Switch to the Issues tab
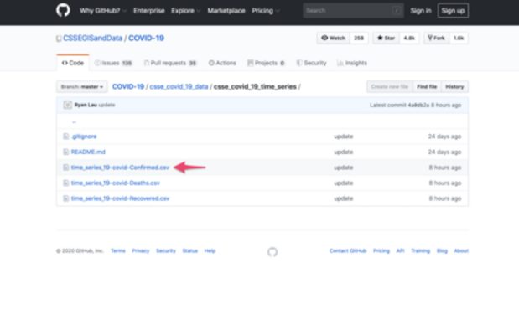The height and width of the screenshot is (335, 519). pyautogui.click(x=113, y=63)
